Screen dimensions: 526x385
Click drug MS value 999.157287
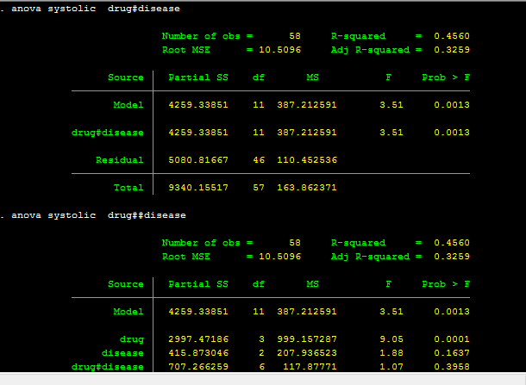(x=307, y=339)
